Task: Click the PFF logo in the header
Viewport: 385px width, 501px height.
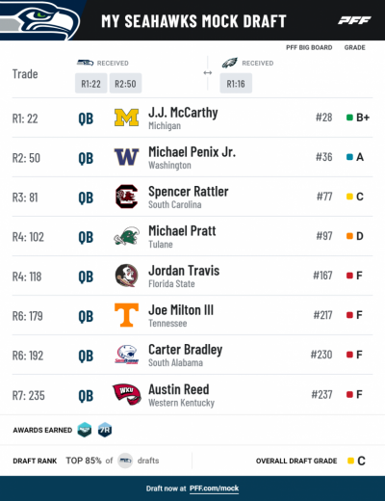Action: tap(354, 20)
